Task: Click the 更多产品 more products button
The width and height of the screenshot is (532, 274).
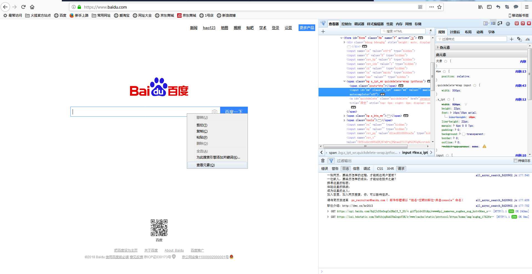Action: (307, 28)
